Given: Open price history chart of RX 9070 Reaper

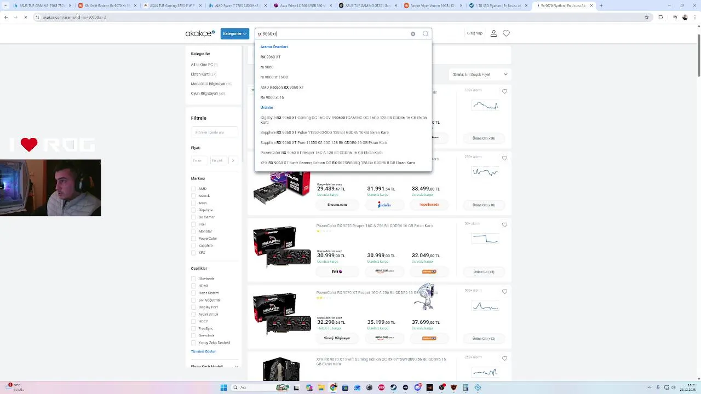Looking at the screenshot, I should click(485, 239).
